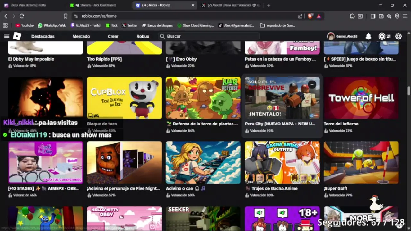This screenshot has width=411, height=231.
Task: Open the Emo Obby title link
Action: pos(181,59)
